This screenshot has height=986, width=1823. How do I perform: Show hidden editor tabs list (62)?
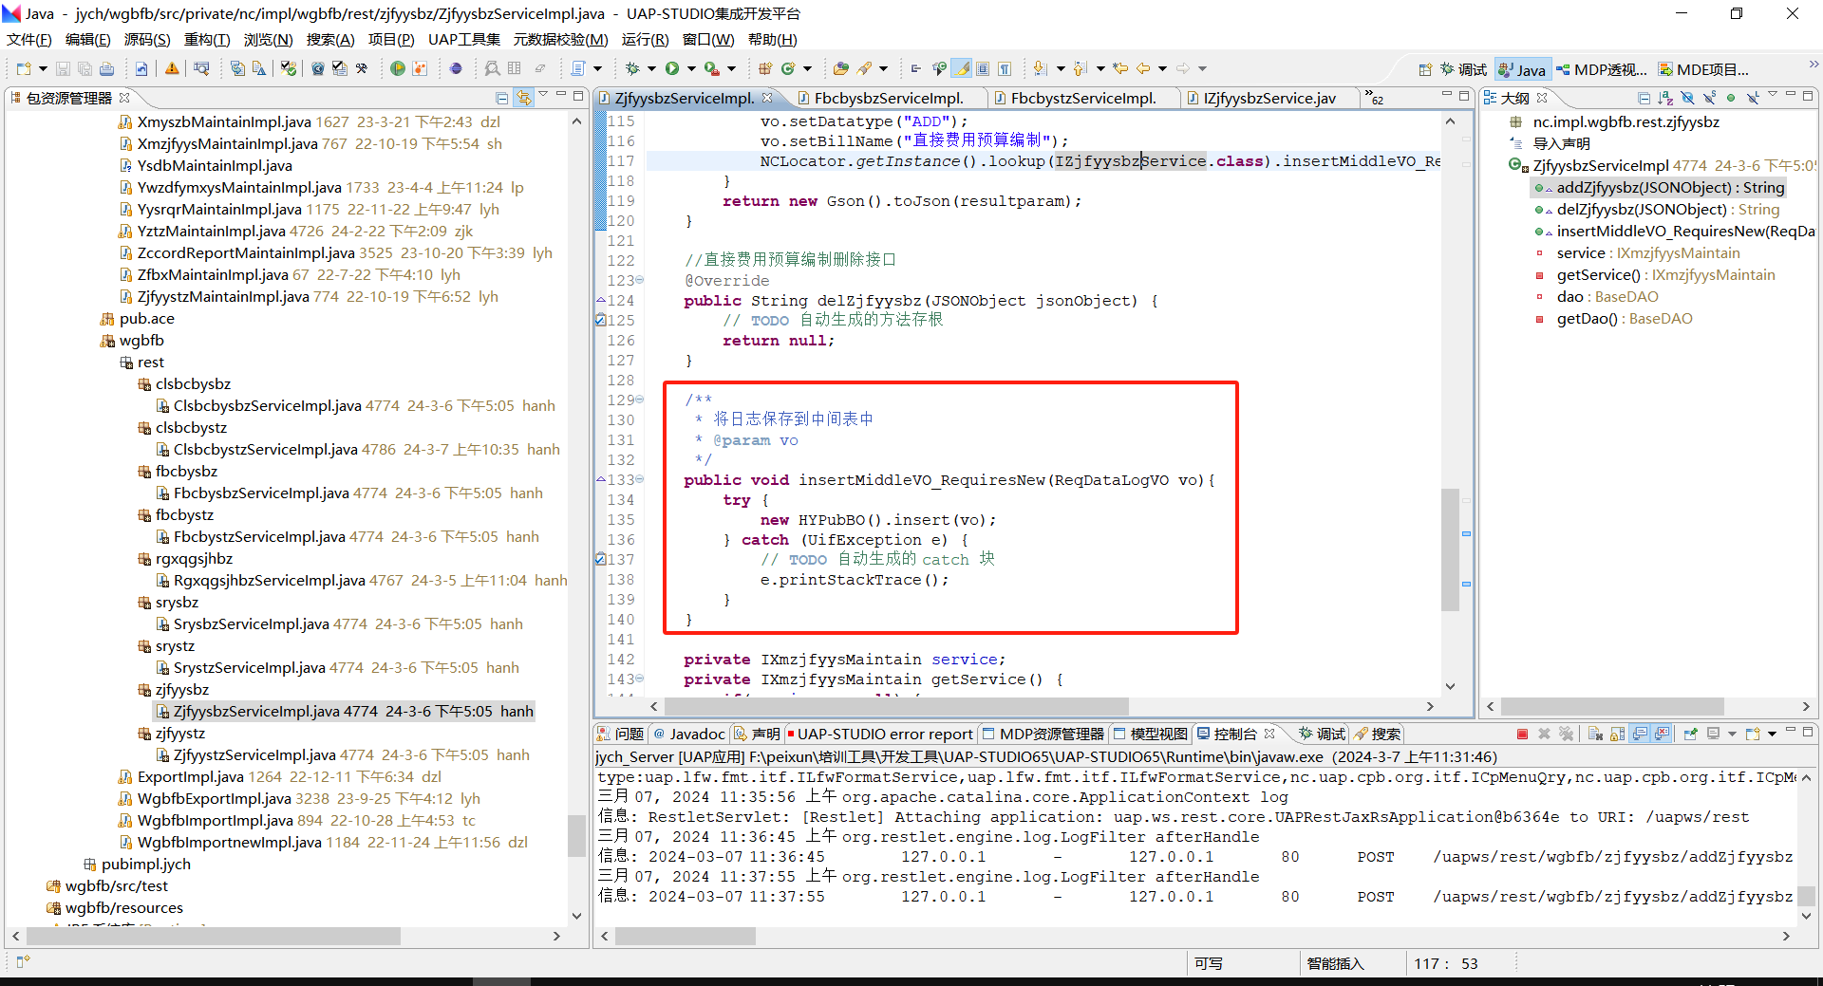click(x=1374, y=98)
